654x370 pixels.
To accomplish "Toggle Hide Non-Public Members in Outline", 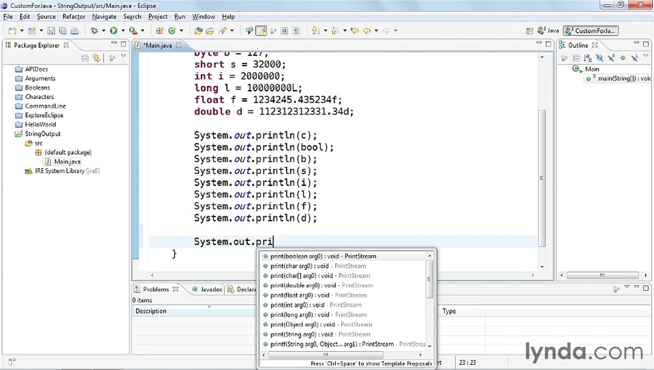I will point(623,58).
